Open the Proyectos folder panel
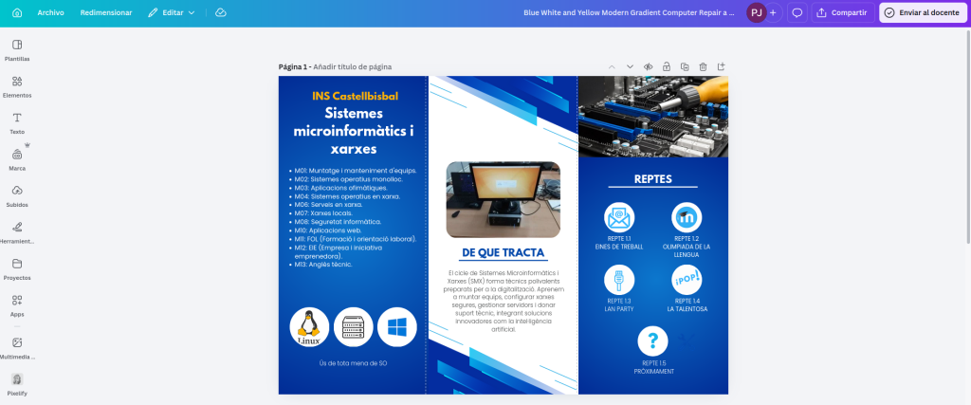The height and width of the screenshot is (405, 971). [x=17, y=268]
